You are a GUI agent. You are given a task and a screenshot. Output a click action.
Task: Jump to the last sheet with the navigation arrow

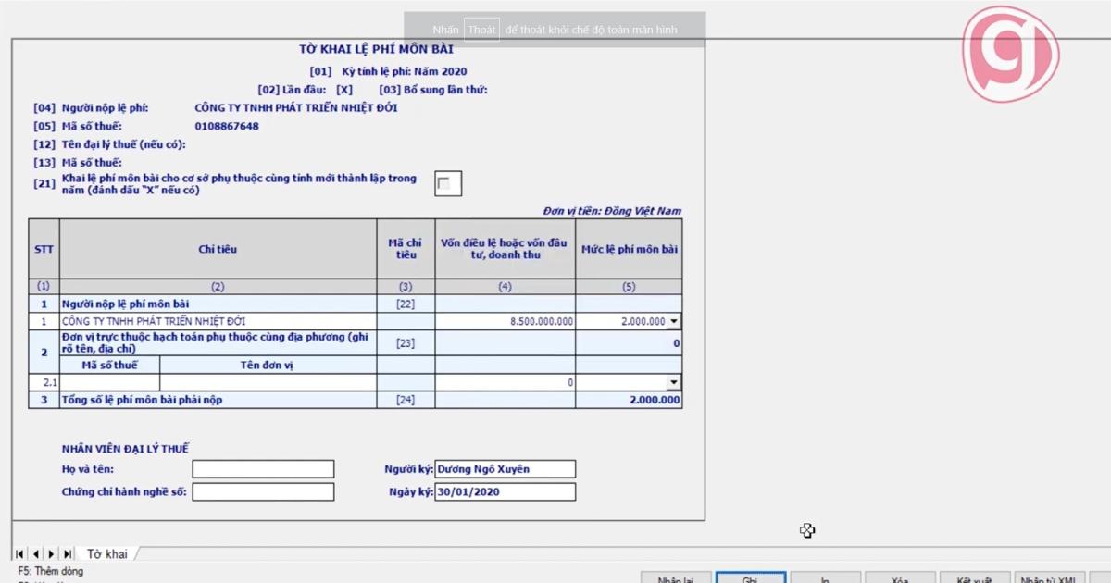tap(67, 553)
